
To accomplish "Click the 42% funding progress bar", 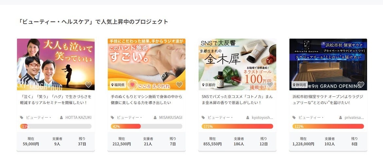I will [x=146, y=126].
